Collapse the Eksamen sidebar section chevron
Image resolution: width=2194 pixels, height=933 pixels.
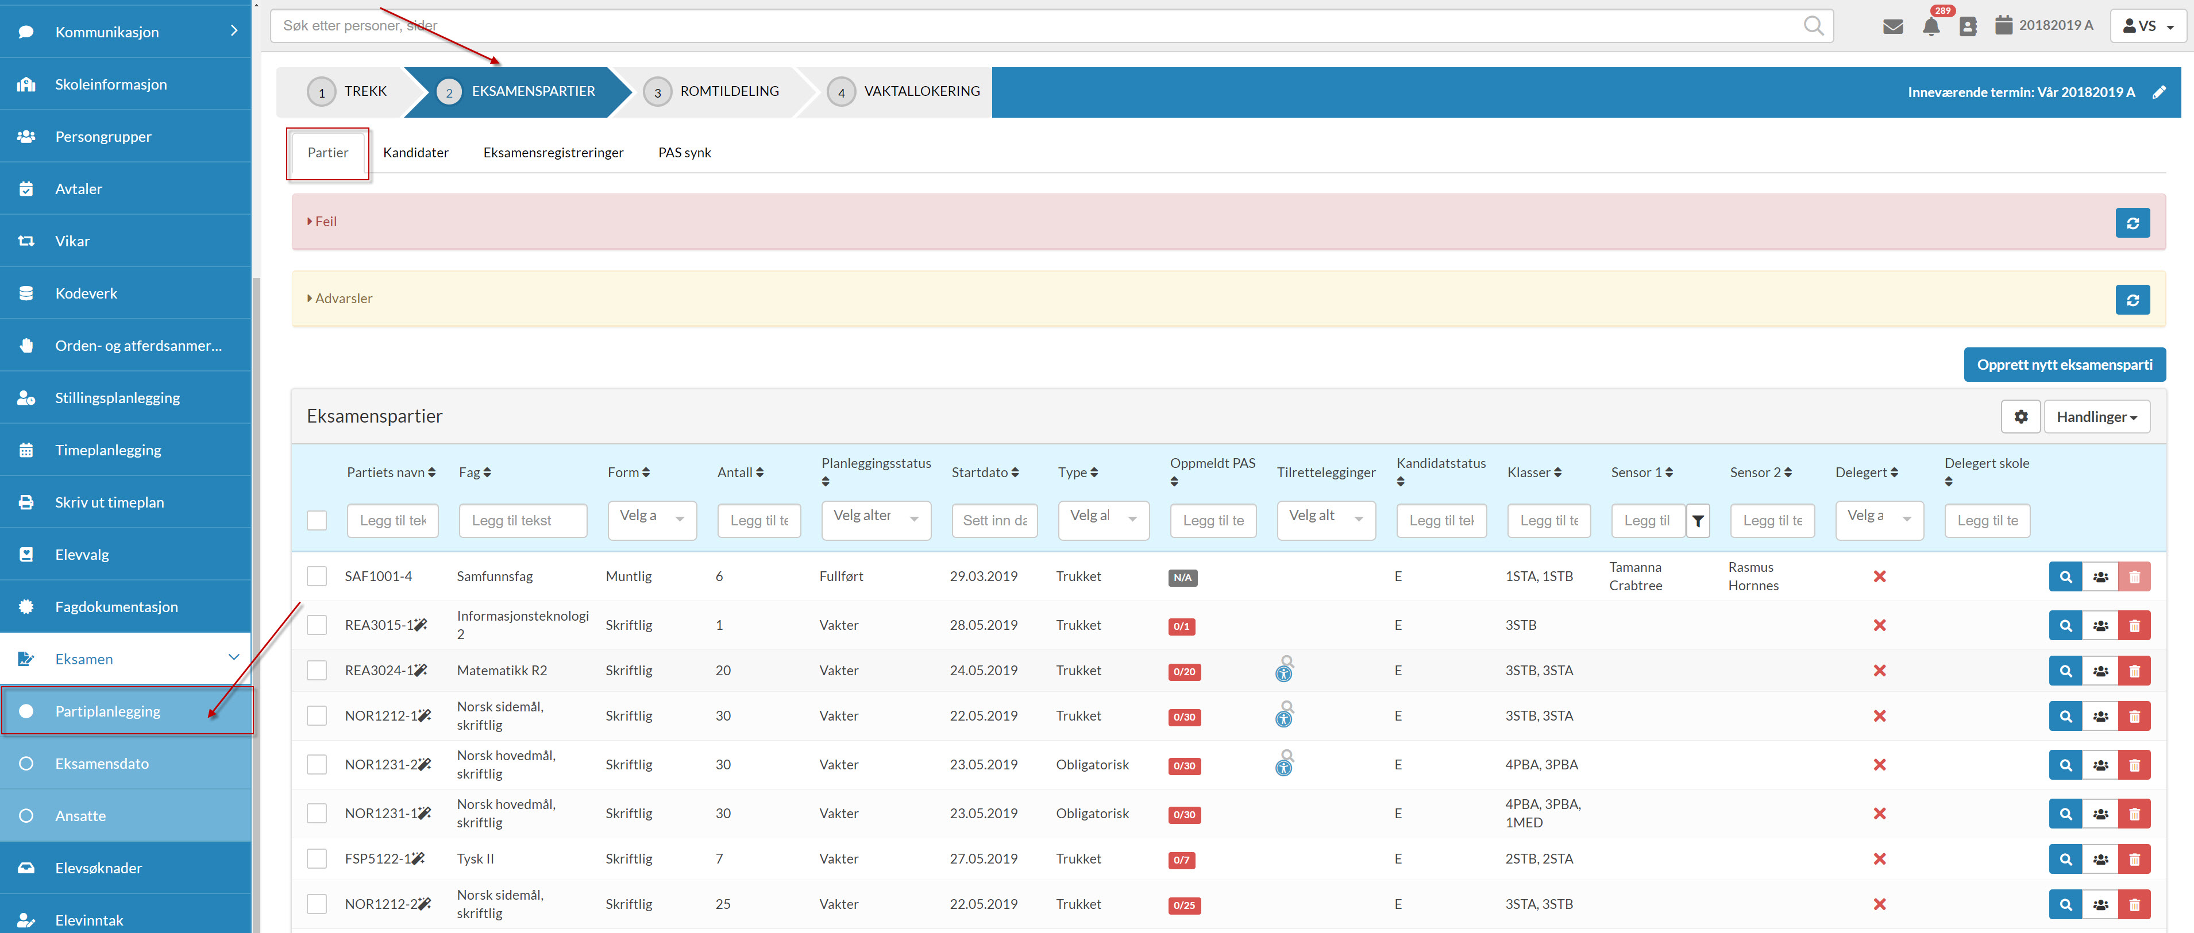(x=233, y=658)
